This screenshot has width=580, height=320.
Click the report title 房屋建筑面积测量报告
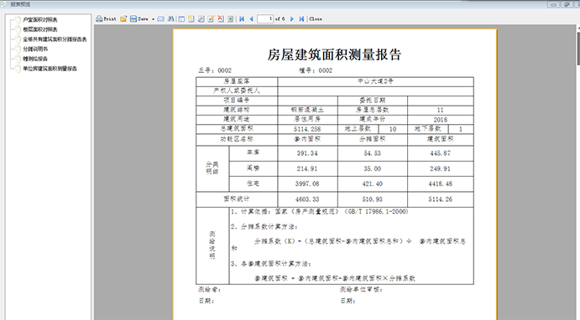(334, 54)
